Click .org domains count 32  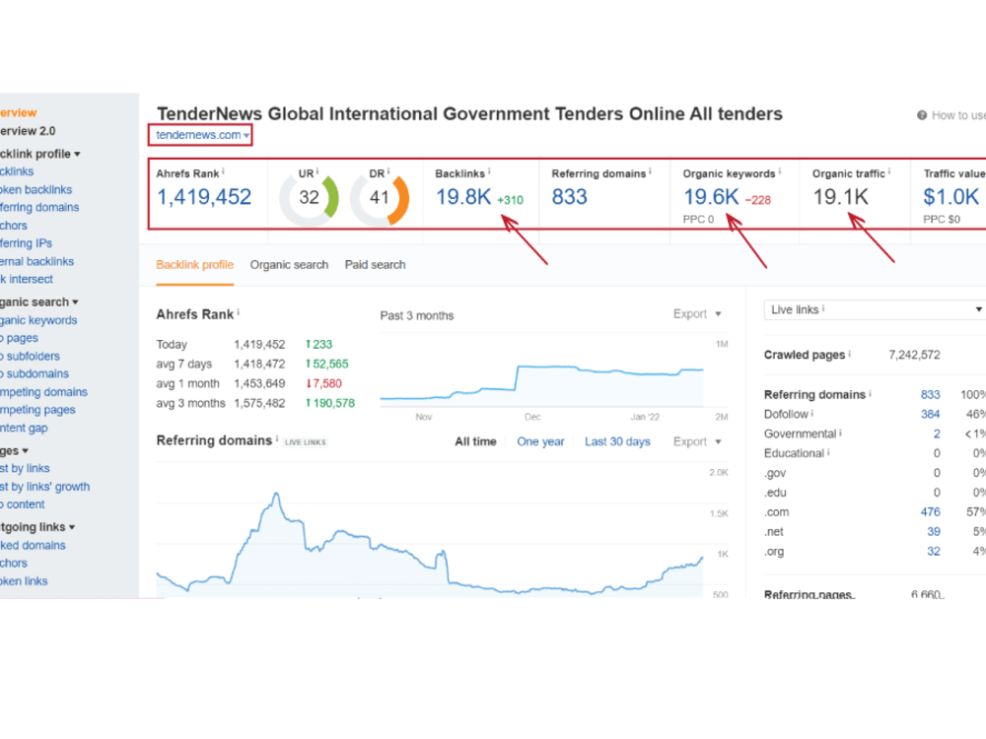(x=933, y=551)
